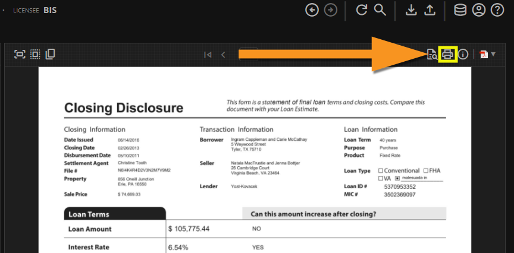Click the copy pages icon in viewer toolbar
This screenshot has width=514, height=253.
(50, 54)
